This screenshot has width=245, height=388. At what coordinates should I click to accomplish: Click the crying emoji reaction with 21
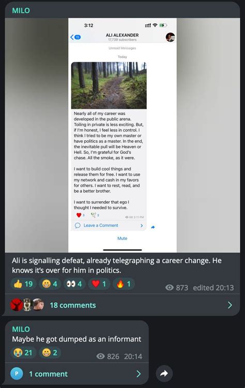pyautogui.click(x=23, y=352)
